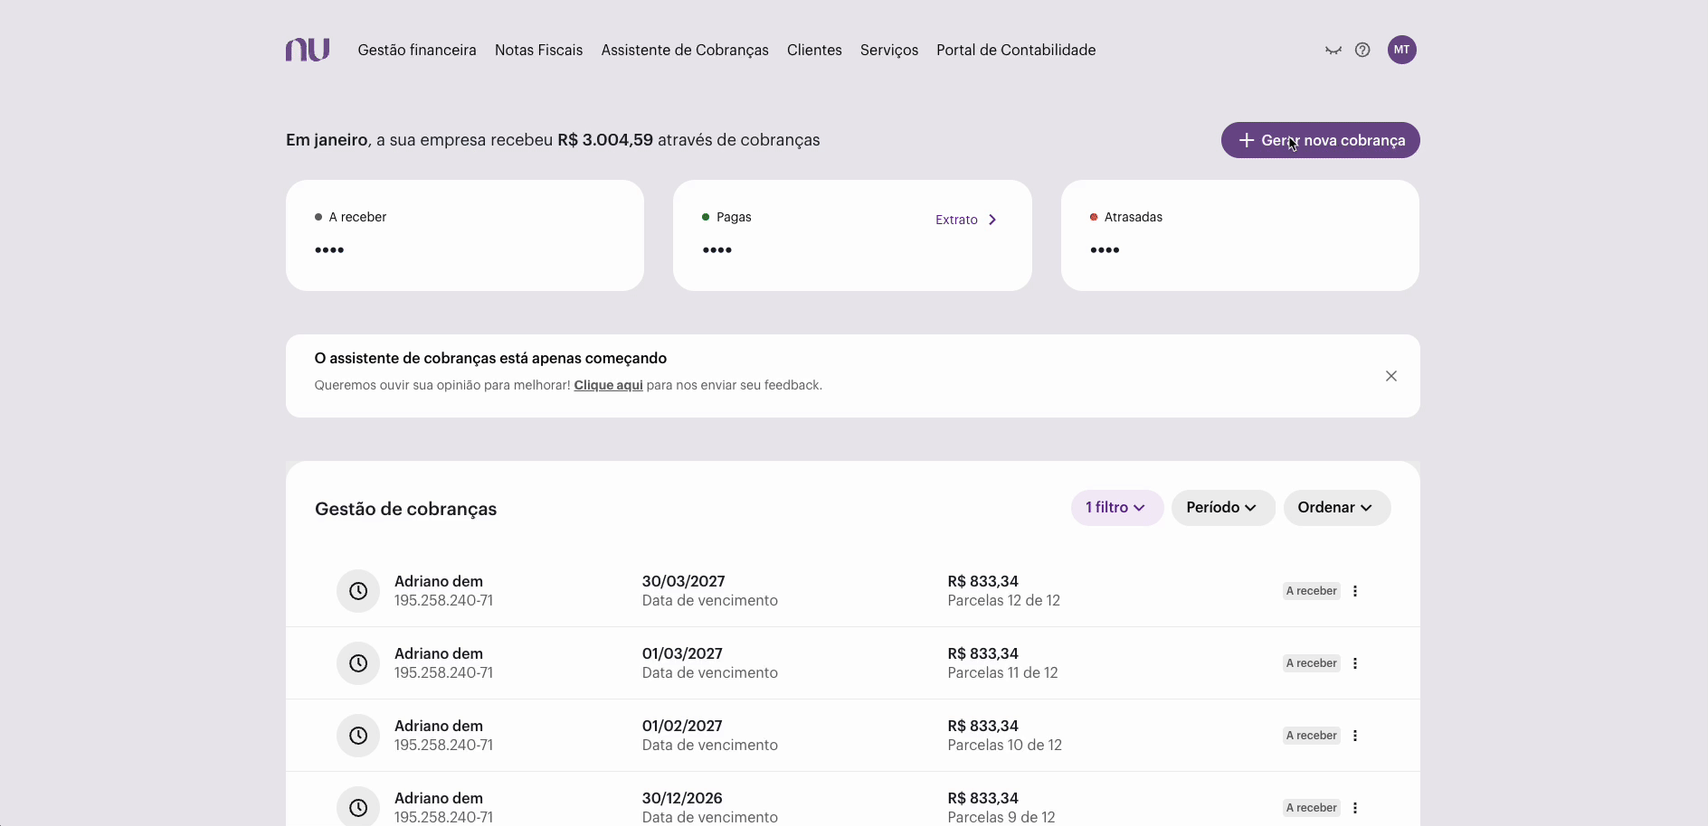Open options menu for 30/03/2027 charge
Image resolution: width=1708 pixels, height=826 pixels.
[1355, 591]
